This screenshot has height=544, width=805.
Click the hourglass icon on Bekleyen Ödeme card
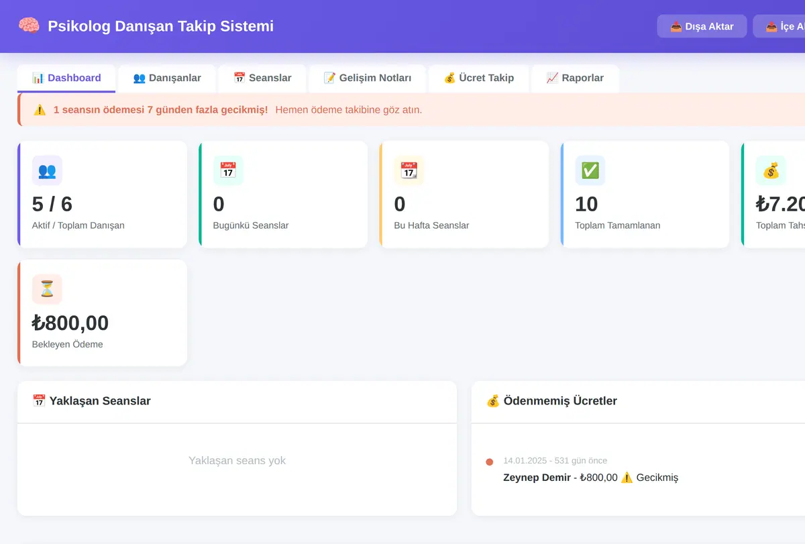click(47, 289)
